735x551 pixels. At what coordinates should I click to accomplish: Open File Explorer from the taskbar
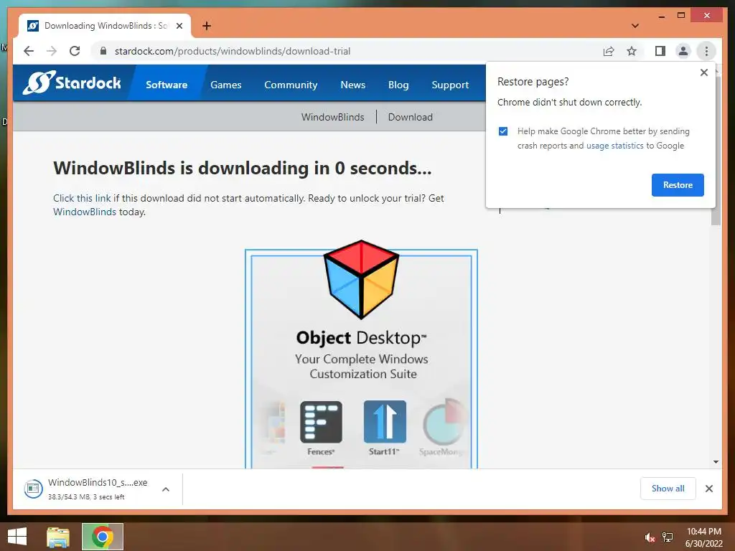pos(58,537)
